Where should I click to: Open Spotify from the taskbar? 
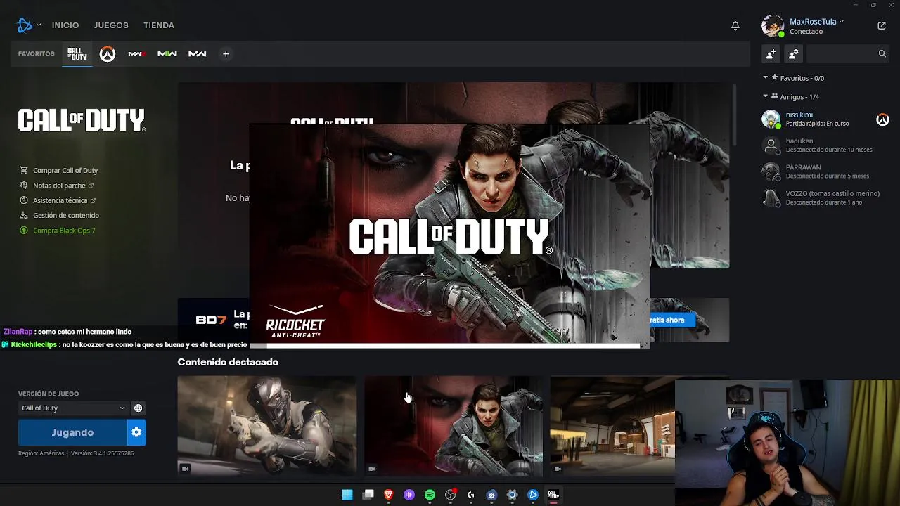[430, 495]
